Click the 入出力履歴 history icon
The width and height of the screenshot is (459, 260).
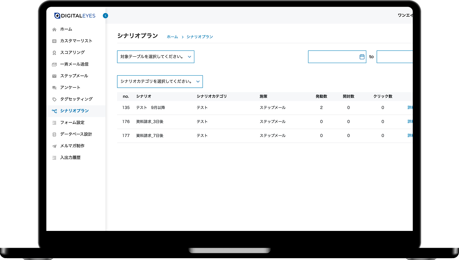point(55,157)
